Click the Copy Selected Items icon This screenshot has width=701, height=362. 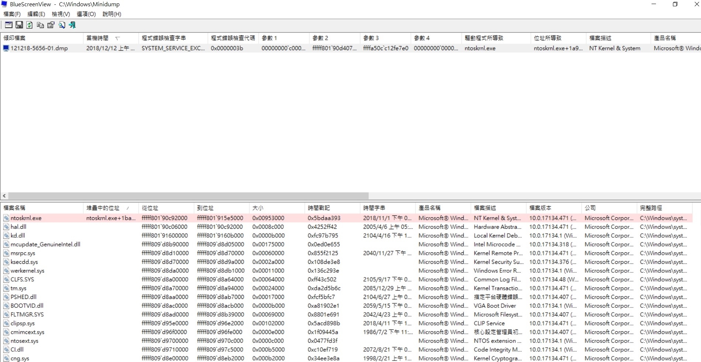tap(40, 25)
